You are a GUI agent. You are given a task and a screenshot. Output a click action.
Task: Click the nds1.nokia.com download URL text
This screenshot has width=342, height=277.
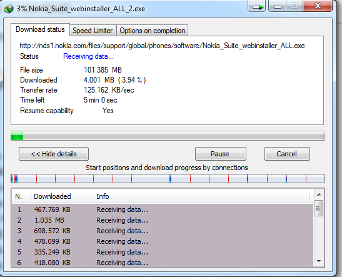pos(162,46)
